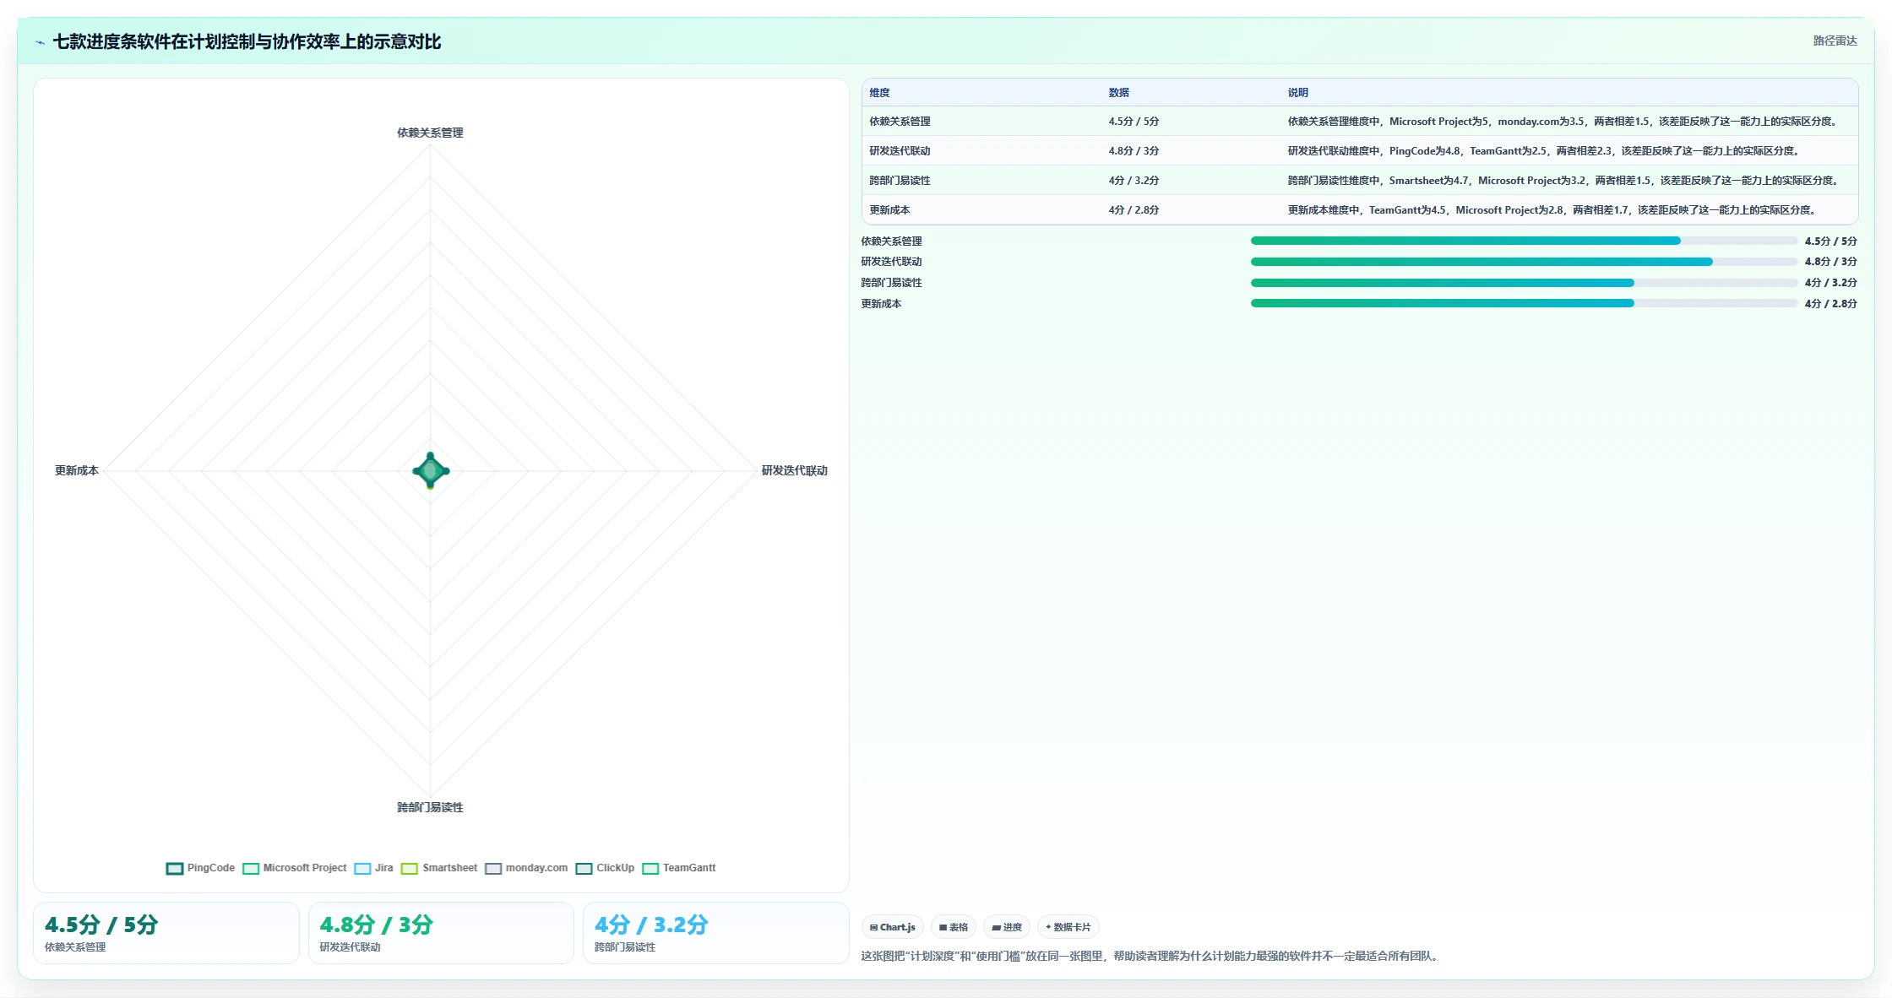Click table data cell 4.5分 / 5分
This screenshot has height=998, width=1892.
1134,122
